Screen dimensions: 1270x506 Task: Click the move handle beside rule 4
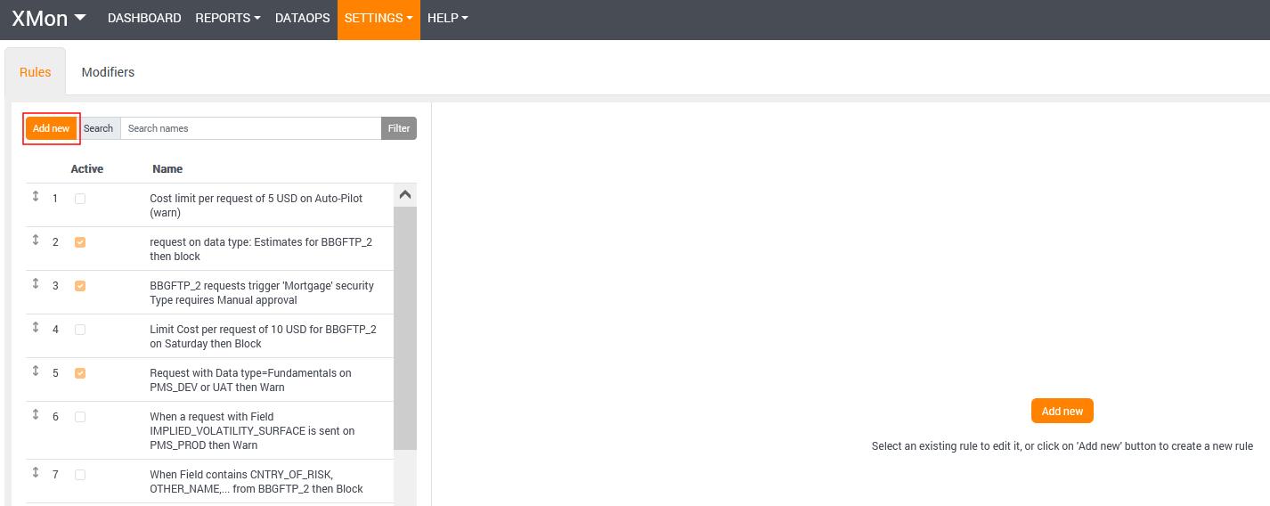click(36, 327)
